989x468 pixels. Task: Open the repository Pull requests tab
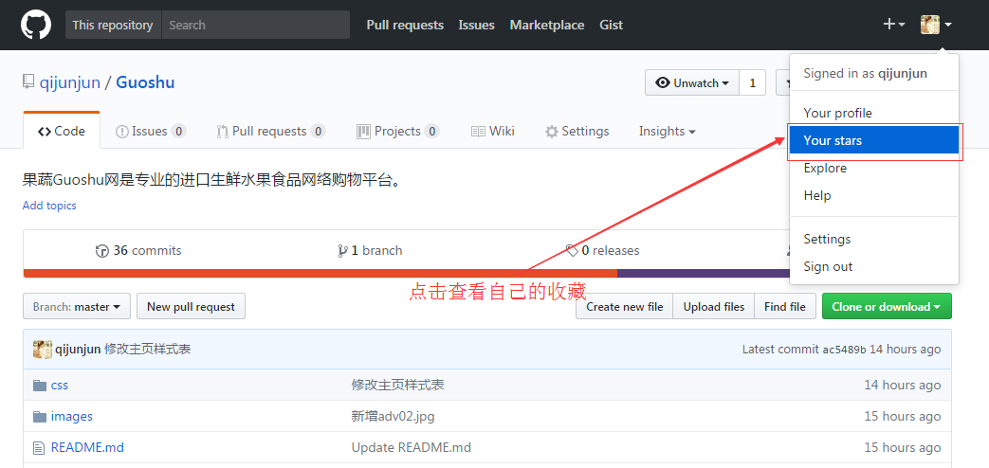coord(271,131)
